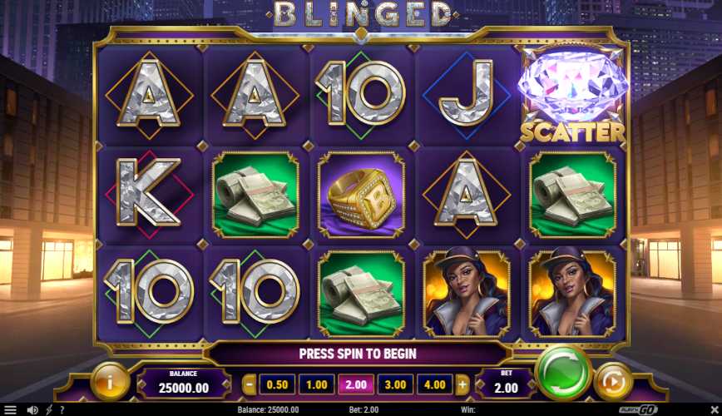Open the hamburger menu in the bottom bar
722x416 pixels.
pos(10,409)
